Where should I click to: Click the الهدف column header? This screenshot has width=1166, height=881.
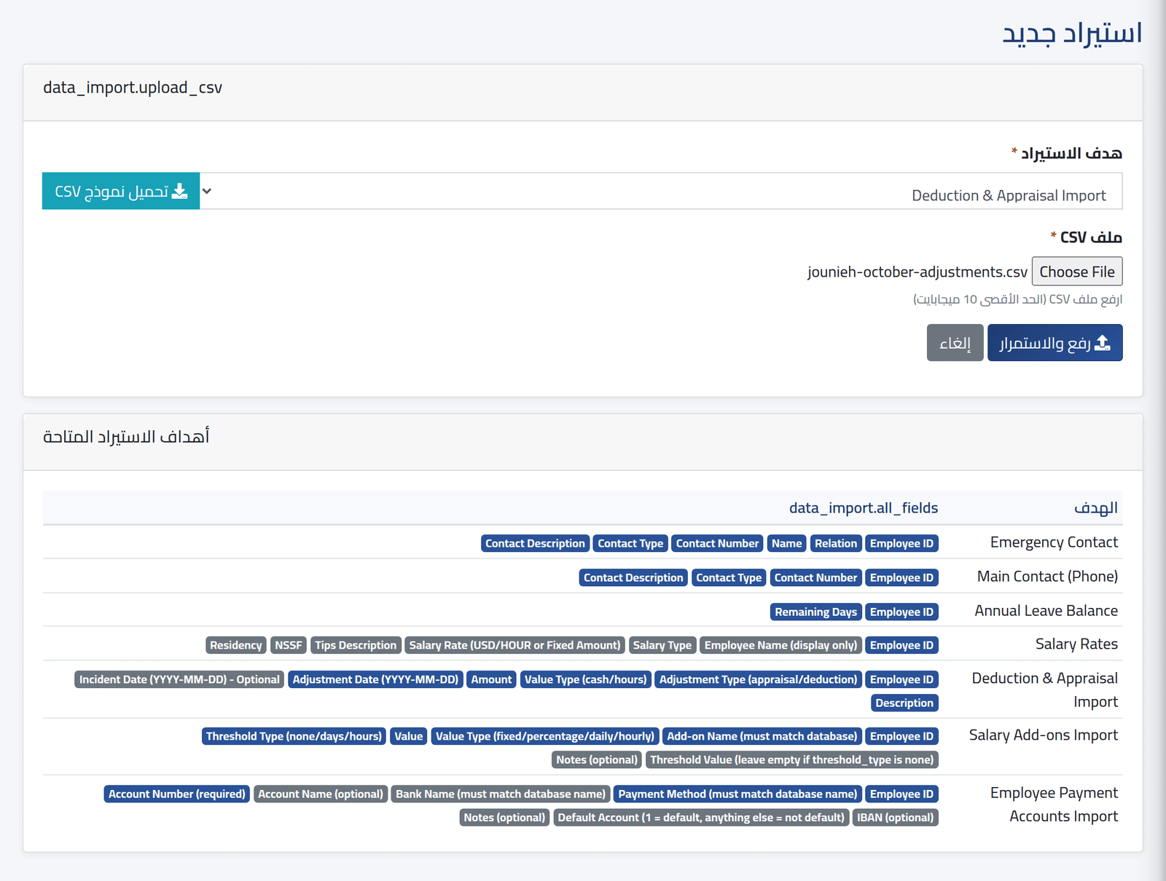click(1096, 507)
